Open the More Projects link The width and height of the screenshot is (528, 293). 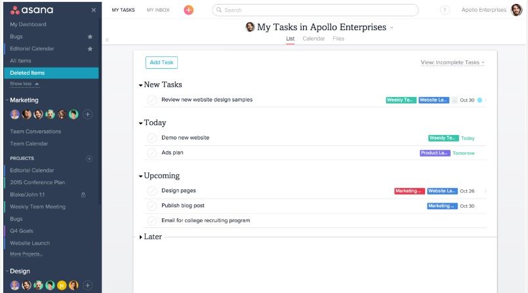click(27, 254)
